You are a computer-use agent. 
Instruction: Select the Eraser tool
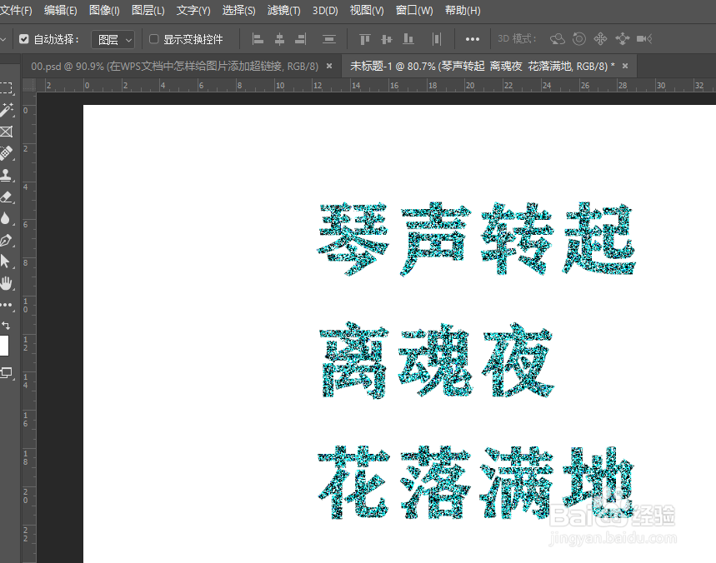click(7, 197)
